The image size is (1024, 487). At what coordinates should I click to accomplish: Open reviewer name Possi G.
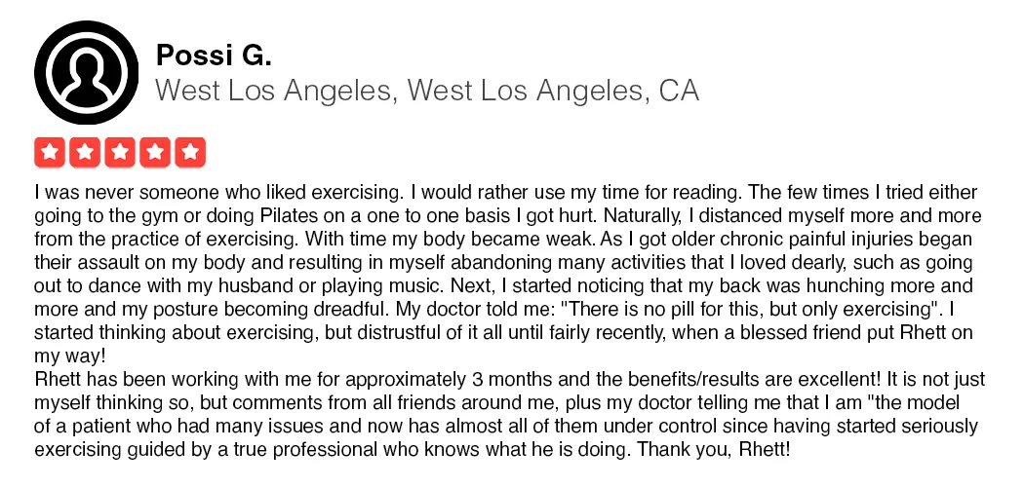214,56
